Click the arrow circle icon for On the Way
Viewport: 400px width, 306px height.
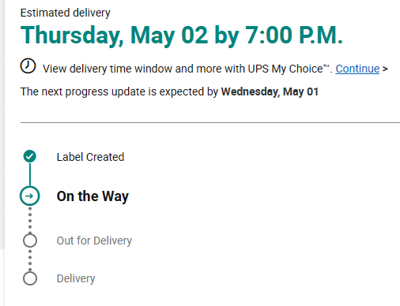point(30,196)
